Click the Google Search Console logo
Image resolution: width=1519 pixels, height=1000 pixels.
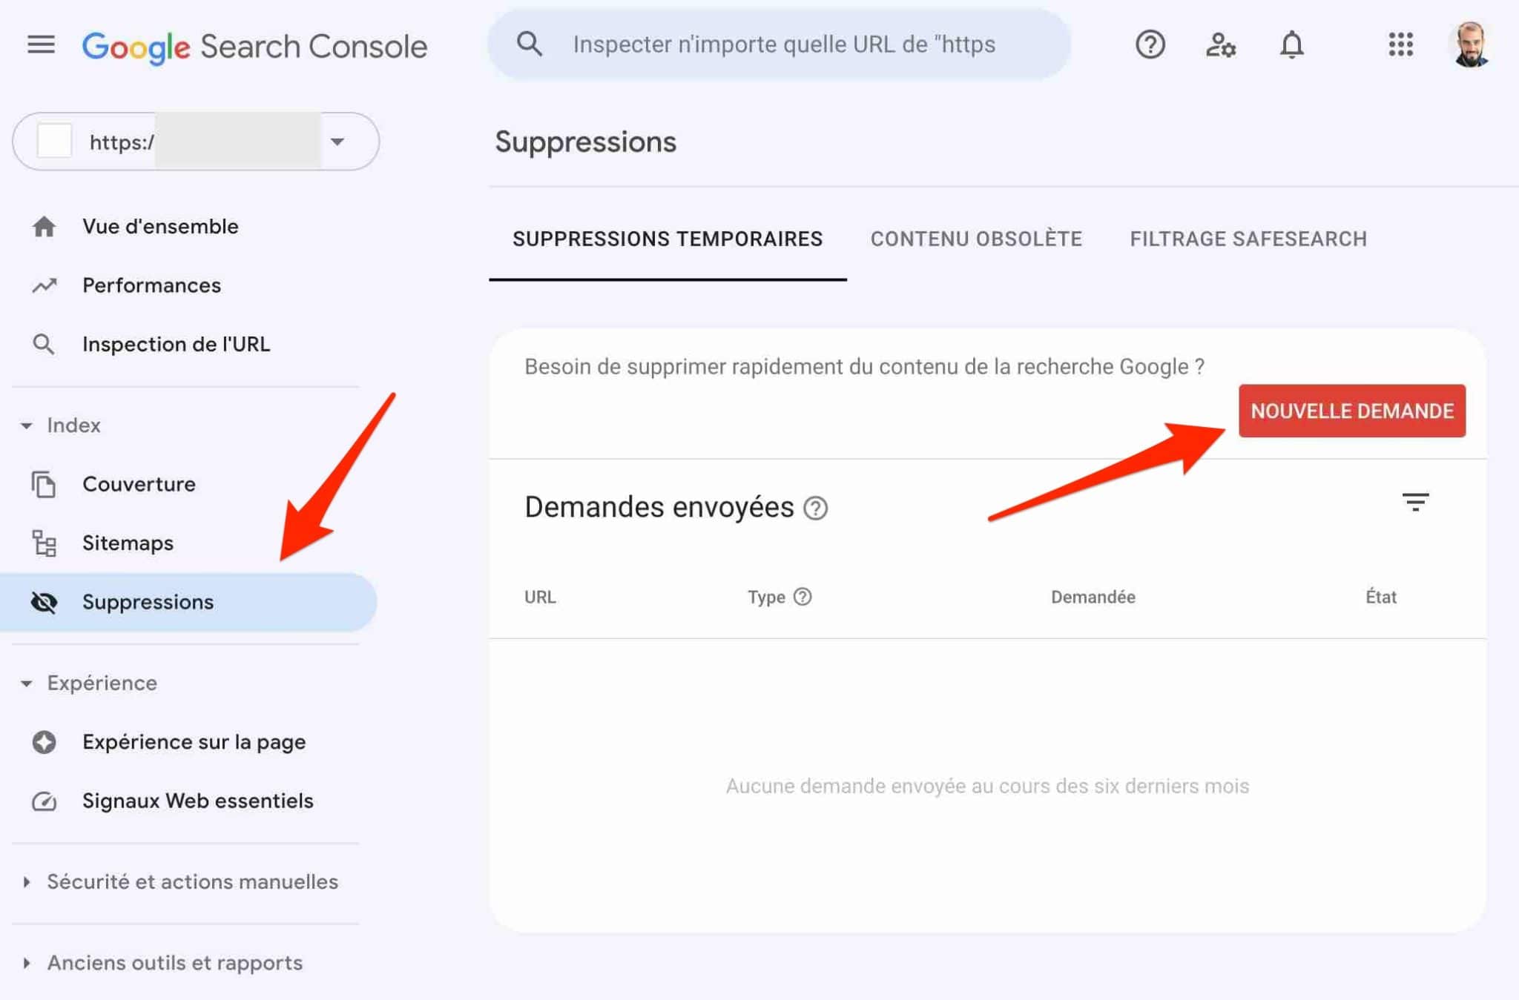254,47
